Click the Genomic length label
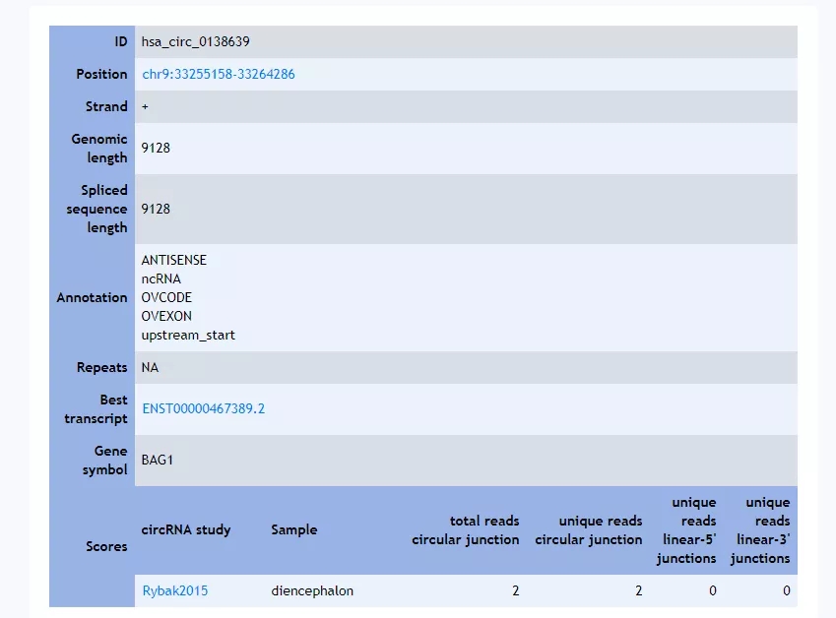Screen dimensions: 836x618 tap(99, 149)
